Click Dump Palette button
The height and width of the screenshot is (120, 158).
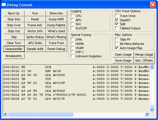tap(56, 25)
